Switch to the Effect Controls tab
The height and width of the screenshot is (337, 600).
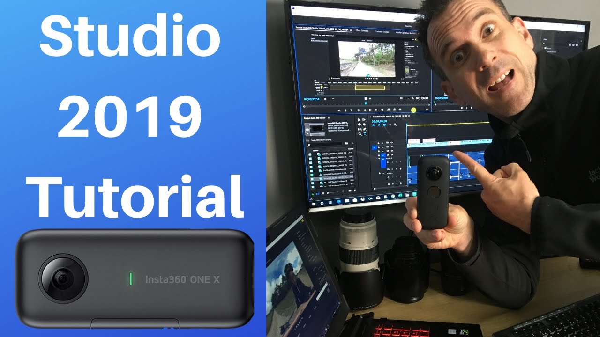[x=362, y=31]
